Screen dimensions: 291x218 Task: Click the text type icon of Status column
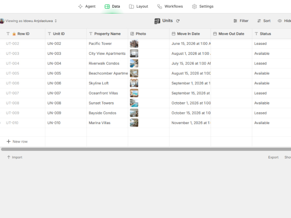point(256,34)
